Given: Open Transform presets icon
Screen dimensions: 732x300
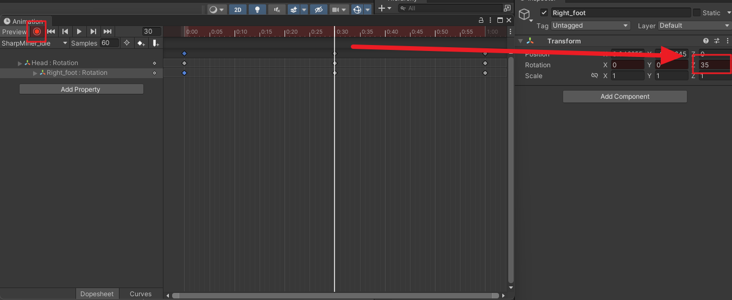Looking at the screenshot, I should click(717, 41).
